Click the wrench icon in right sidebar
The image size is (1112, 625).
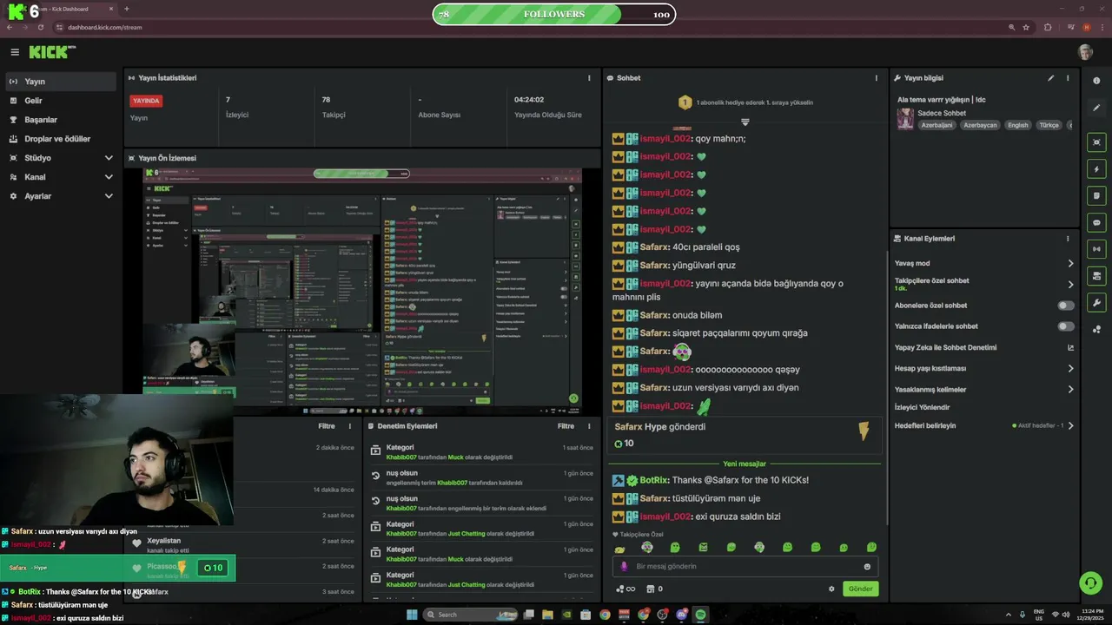tap(1096, 303)
